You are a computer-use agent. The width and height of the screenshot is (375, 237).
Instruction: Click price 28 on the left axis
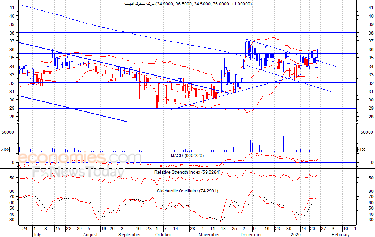(x=12, y=117)
